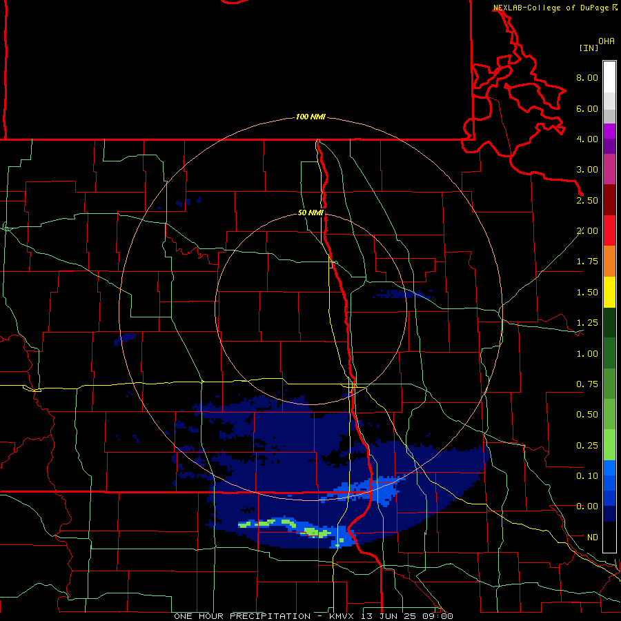Click the 1.75 legend value
This screenshot has height=621, width=621.
tap(587, 262)
